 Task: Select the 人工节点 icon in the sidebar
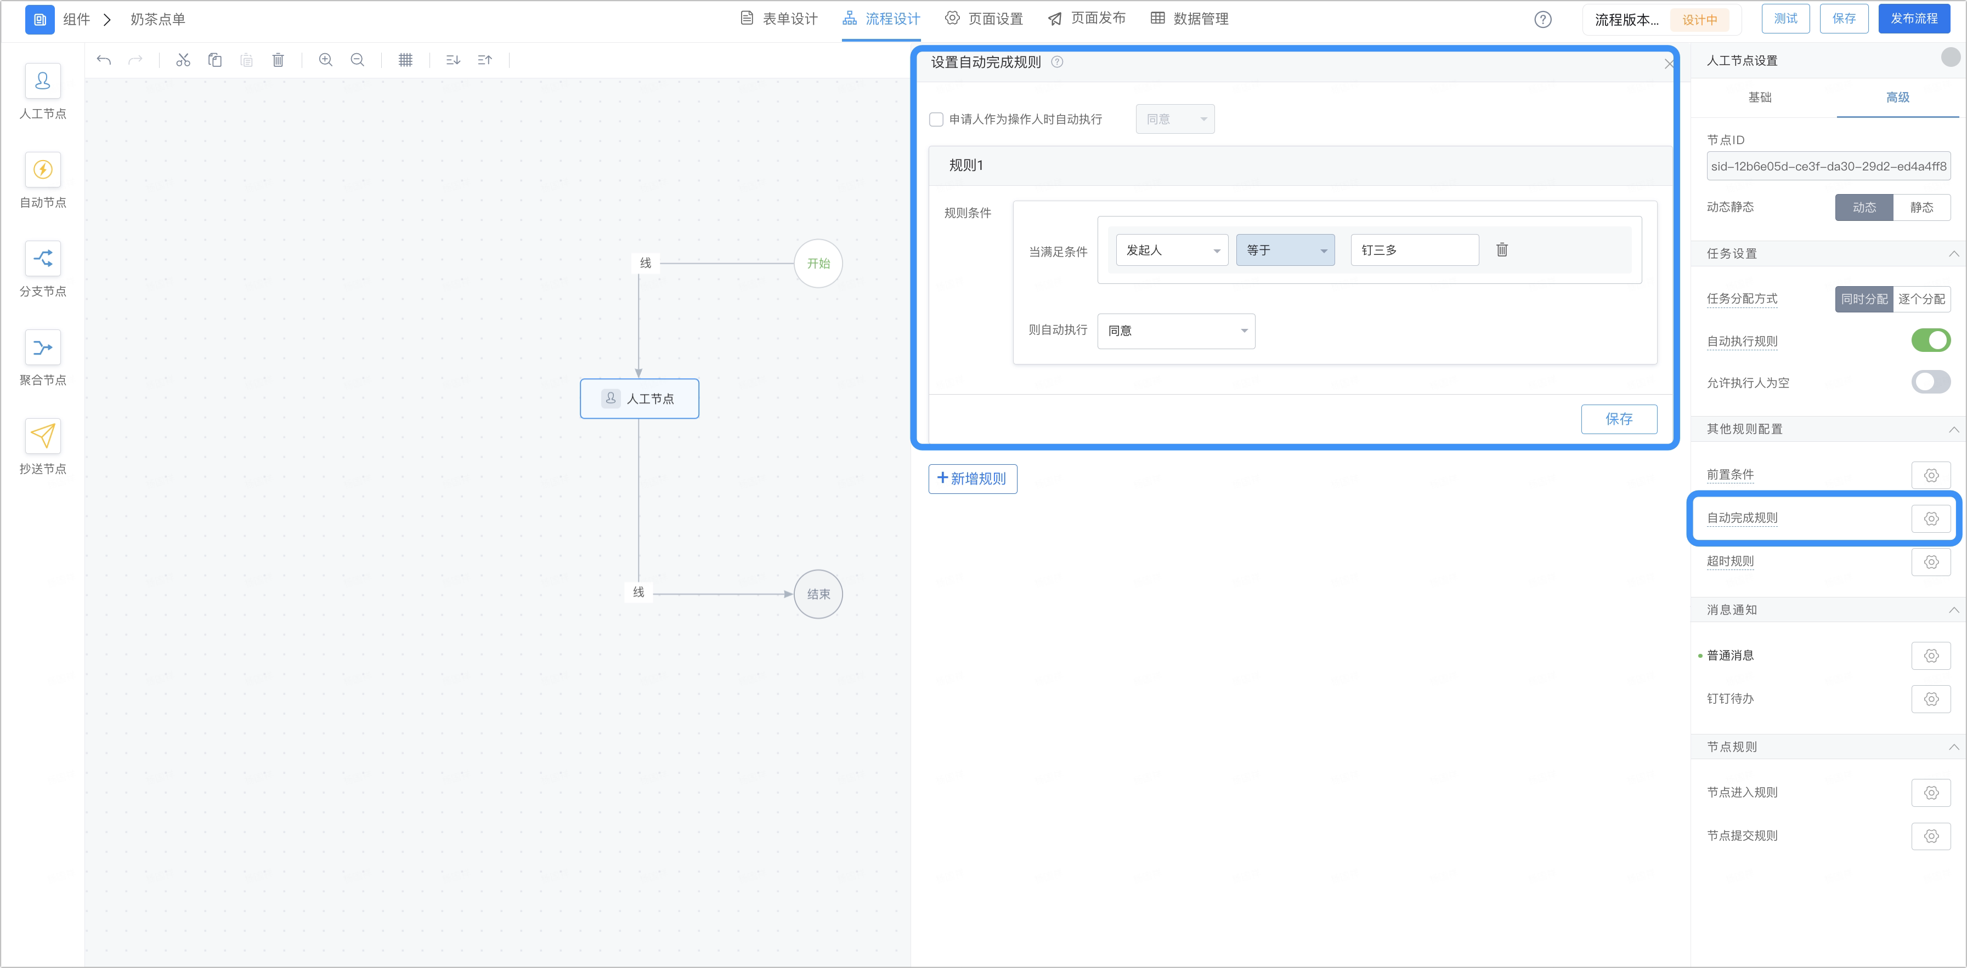[43, 80]
